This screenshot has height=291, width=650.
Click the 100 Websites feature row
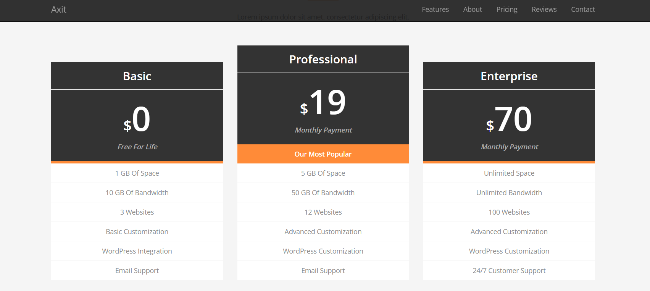[x=509, y=212]
